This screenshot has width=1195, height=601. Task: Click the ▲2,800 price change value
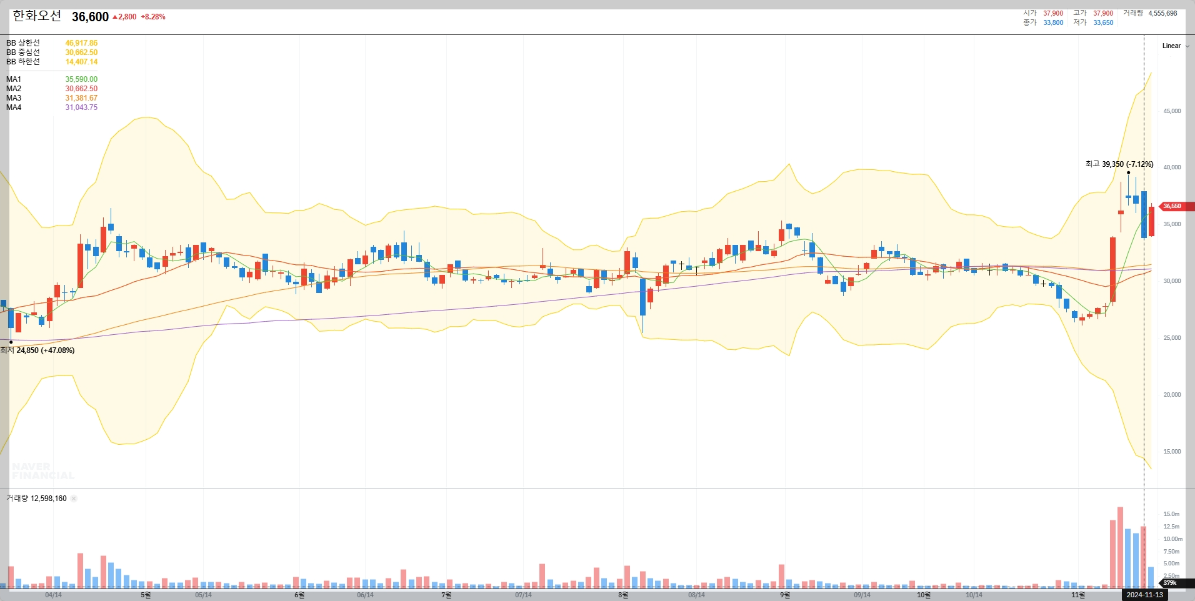click(124, 17)
